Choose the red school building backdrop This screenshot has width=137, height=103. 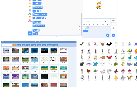point(25,69)
